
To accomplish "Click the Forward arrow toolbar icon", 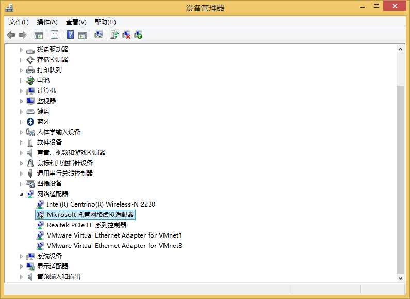I will click(x=23, y=35).
